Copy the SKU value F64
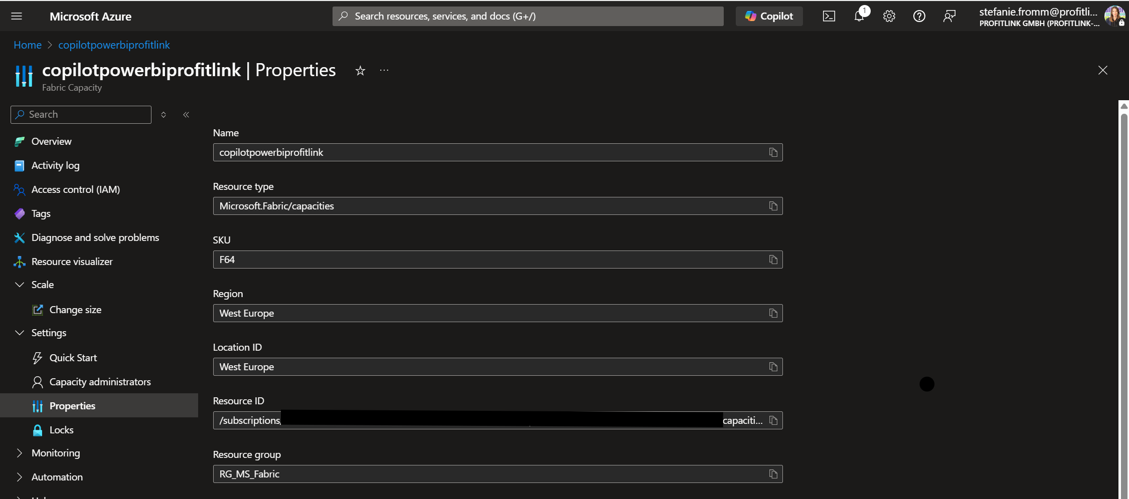Image resolution: width=1129 pixels, height=499 pixels. pos(773,260)
